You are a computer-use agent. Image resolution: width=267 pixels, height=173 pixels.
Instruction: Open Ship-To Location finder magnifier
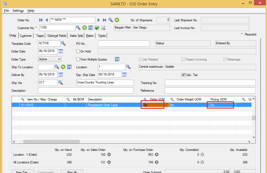tap(57, 67)
